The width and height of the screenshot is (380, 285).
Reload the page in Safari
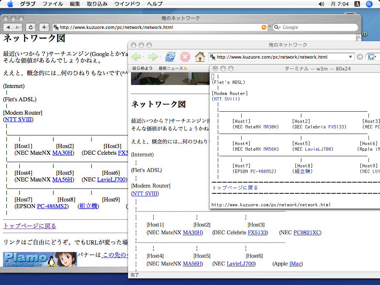tap(31, 27)
